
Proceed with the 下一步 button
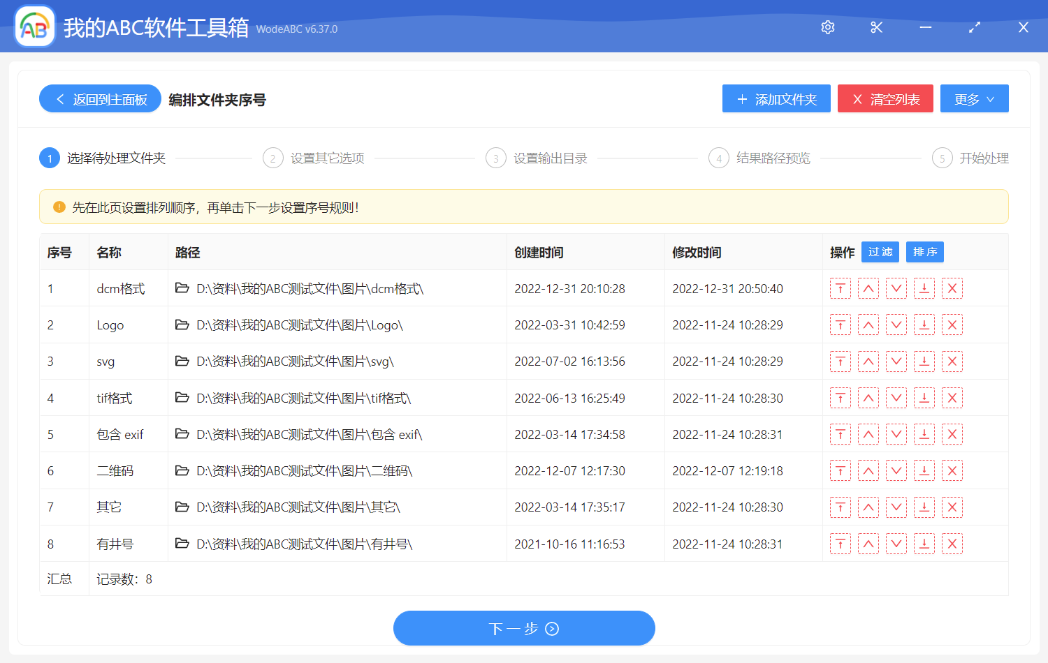(524, 629)
